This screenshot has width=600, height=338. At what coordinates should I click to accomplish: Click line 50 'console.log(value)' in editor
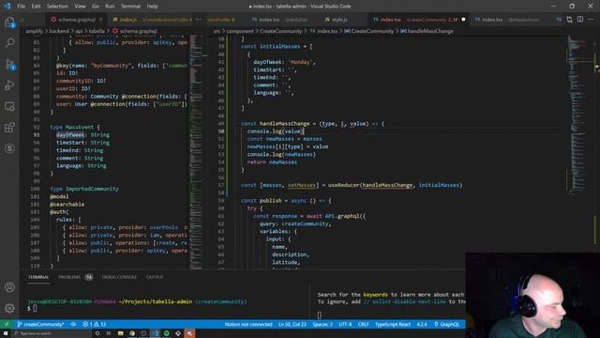click(x=275, y=131)
